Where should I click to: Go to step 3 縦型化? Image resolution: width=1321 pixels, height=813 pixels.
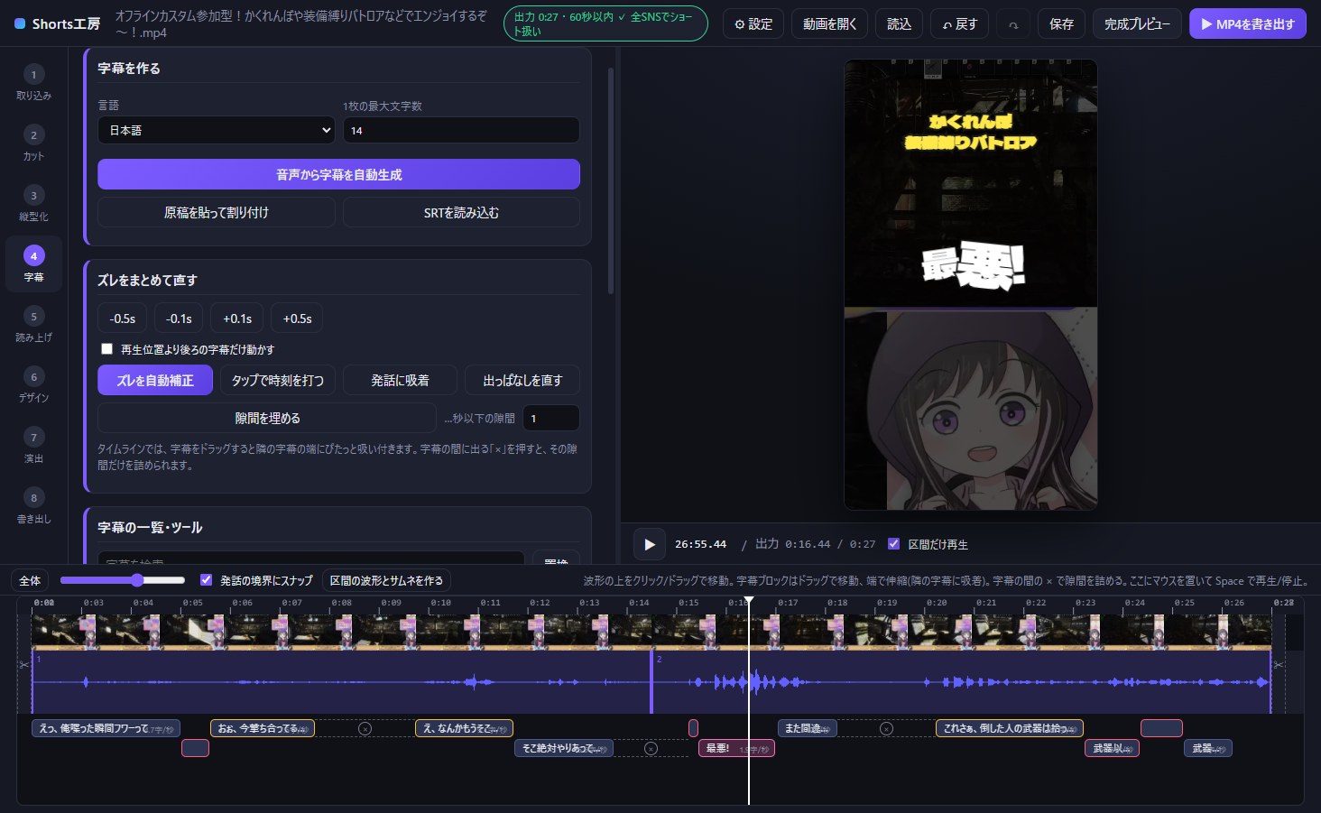tap(33, 203)
